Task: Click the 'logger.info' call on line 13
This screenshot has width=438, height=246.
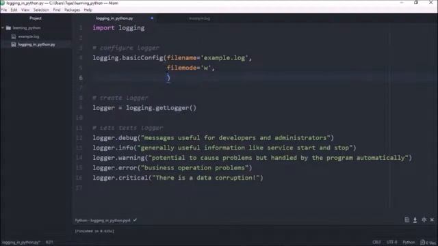Action: pos(113,148)
